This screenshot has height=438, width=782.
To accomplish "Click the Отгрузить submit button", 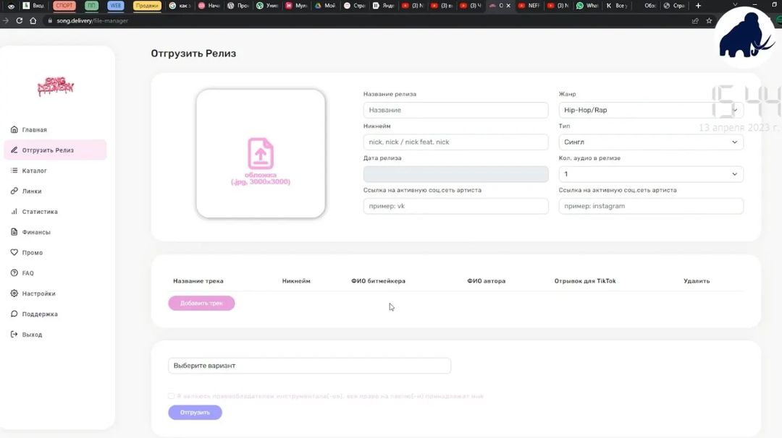I will coord(195,412).
